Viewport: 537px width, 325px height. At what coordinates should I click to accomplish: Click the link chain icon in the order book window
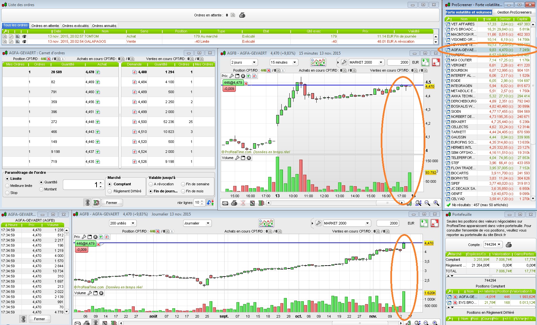click(88, 203)
